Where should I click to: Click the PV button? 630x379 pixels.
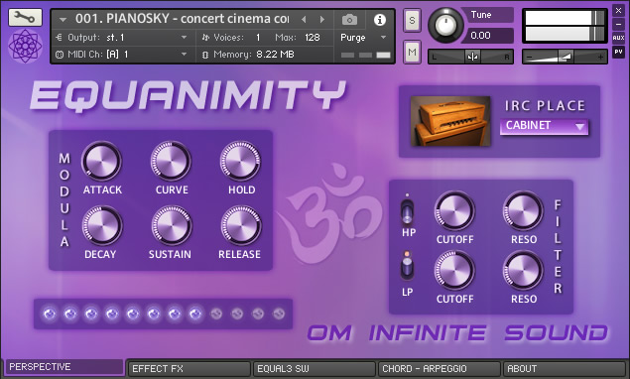pos(618,52)
